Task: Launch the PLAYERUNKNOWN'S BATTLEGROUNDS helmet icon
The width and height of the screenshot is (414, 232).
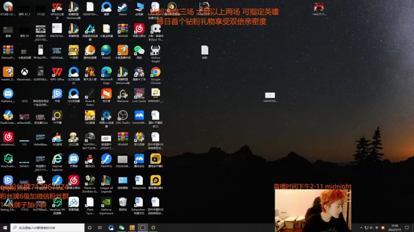Action: coord(90,140)
